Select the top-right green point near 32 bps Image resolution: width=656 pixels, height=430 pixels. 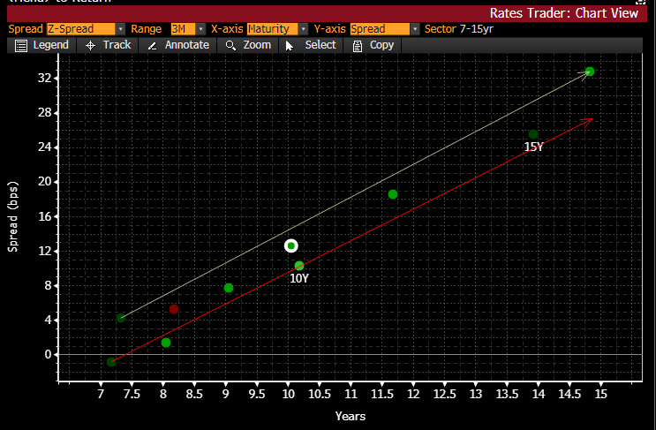(590, 72)
